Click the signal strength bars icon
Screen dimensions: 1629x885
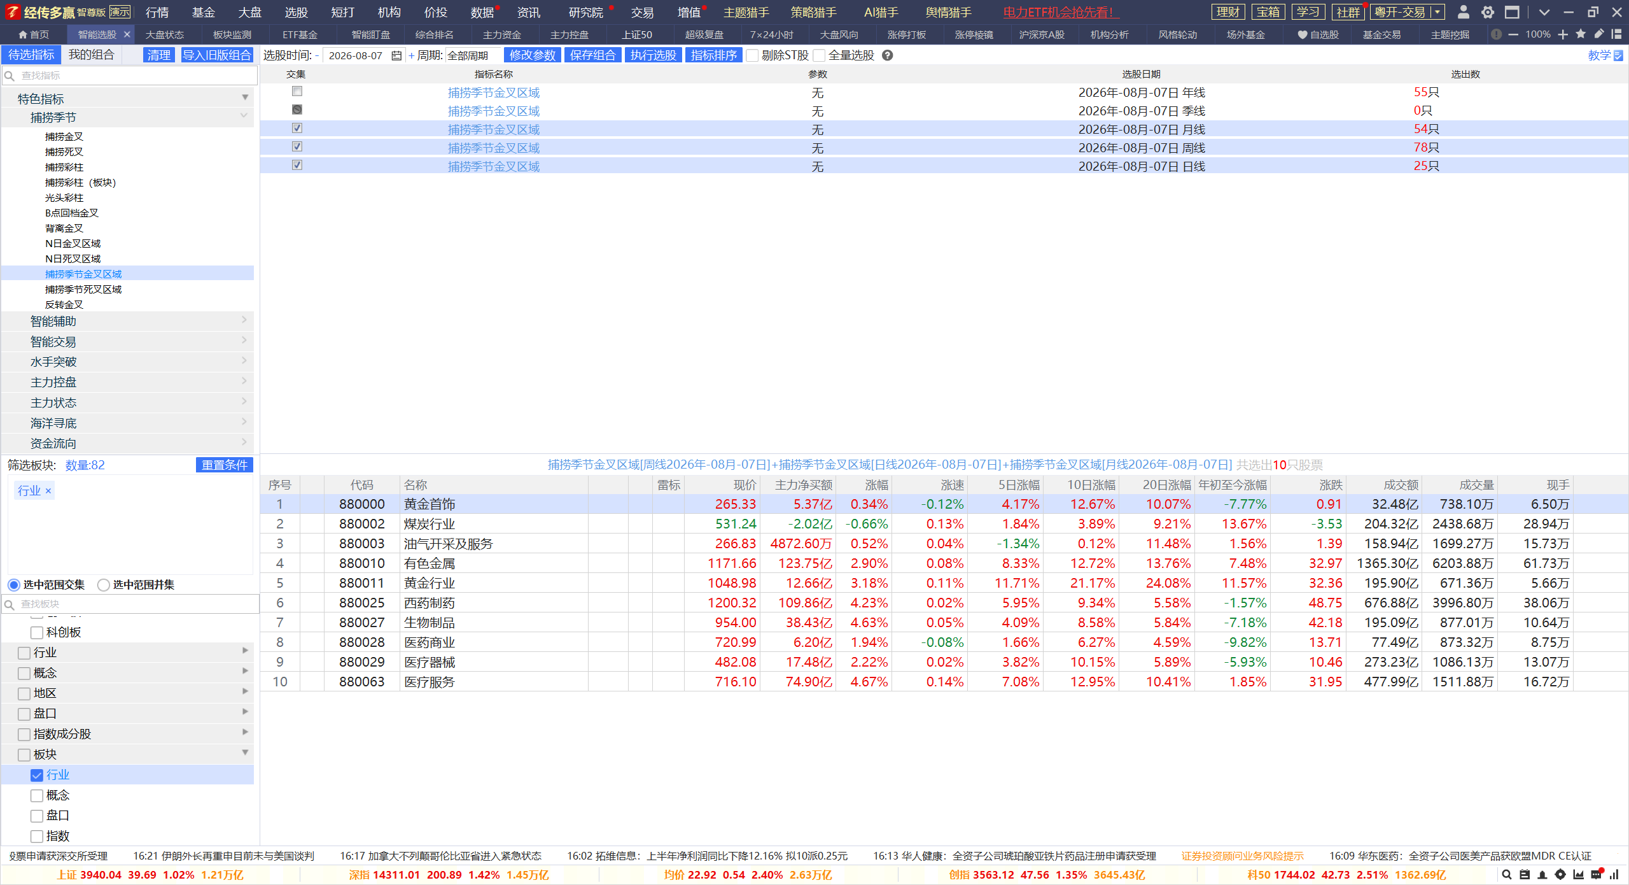click(1614, 875)
